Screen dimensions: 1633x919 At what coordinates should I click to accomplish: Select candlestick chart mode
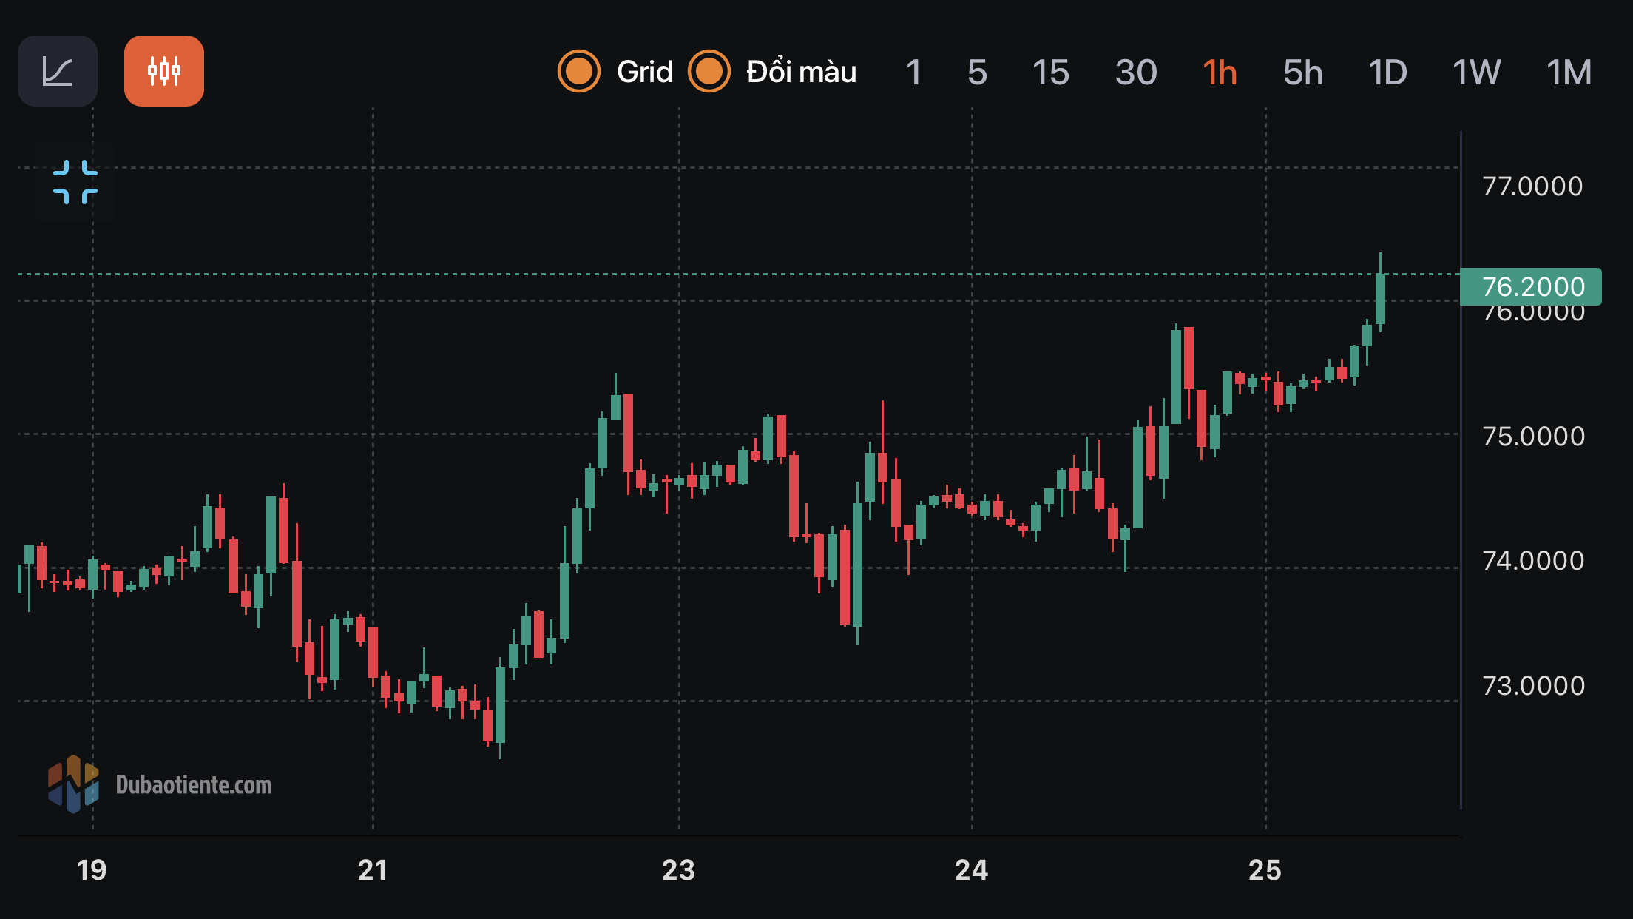pyautogui.click(x=164, y=71)
